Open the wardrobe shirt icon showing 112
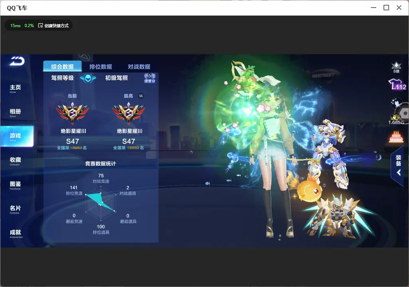Image resolution: width=409 pixels, height=287 pixels. 397,85
